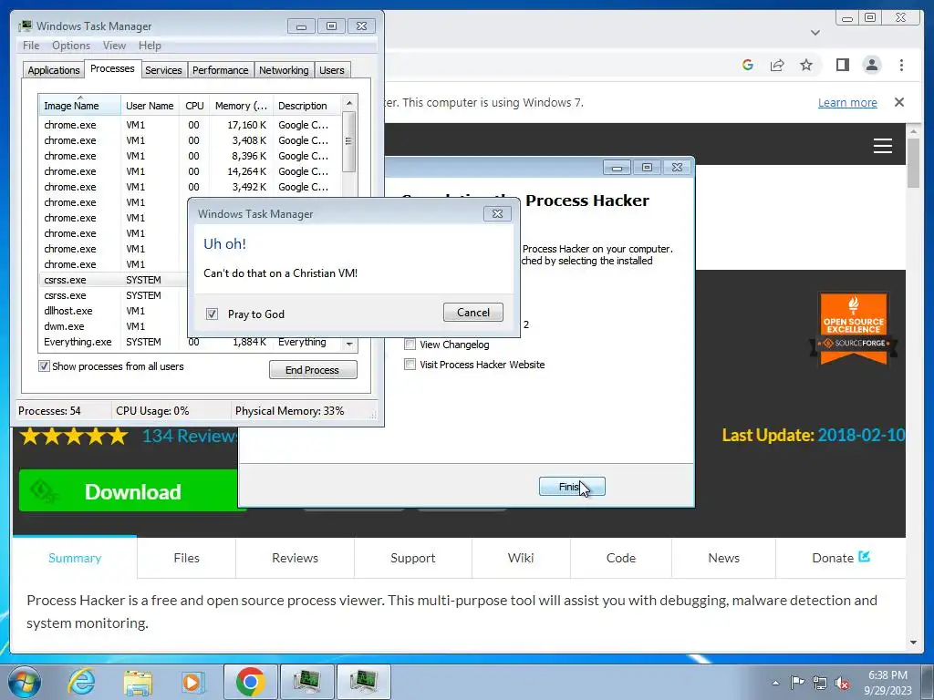Screen dimensions: 934x700
Task: Launch Internet Explorer from taskbar
Action: (x=81, y=682)
